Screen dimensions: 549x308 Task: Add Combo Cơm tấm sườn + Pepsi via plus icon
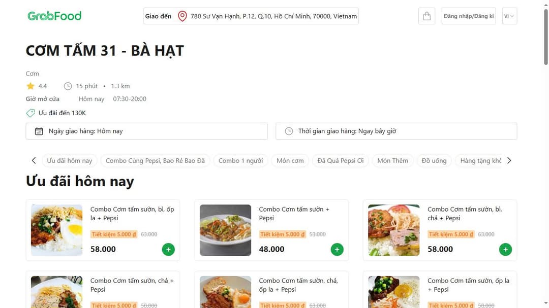point(337,249)
